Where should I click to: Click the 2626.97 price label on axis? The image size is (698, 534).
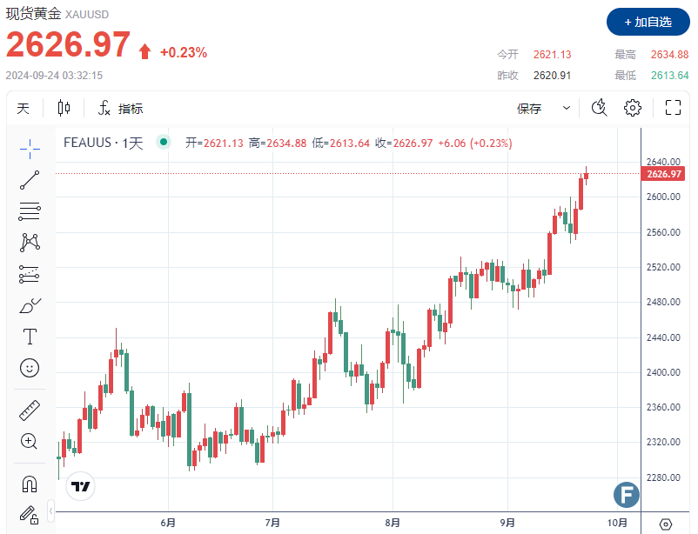[664, 174]
